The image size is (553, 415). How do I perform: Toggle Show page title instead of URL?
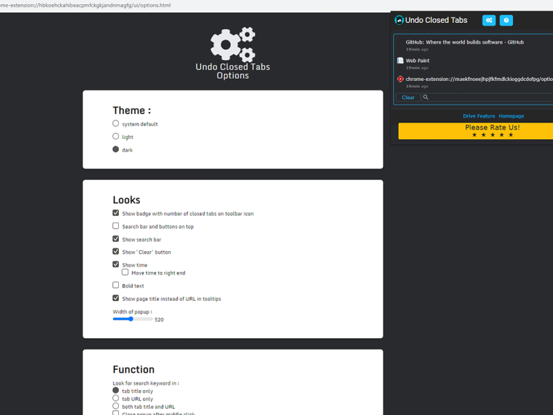[115, 298]
